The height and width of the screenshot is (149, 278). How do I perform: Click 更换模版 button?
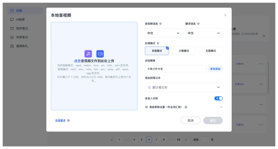pos(215,69)
